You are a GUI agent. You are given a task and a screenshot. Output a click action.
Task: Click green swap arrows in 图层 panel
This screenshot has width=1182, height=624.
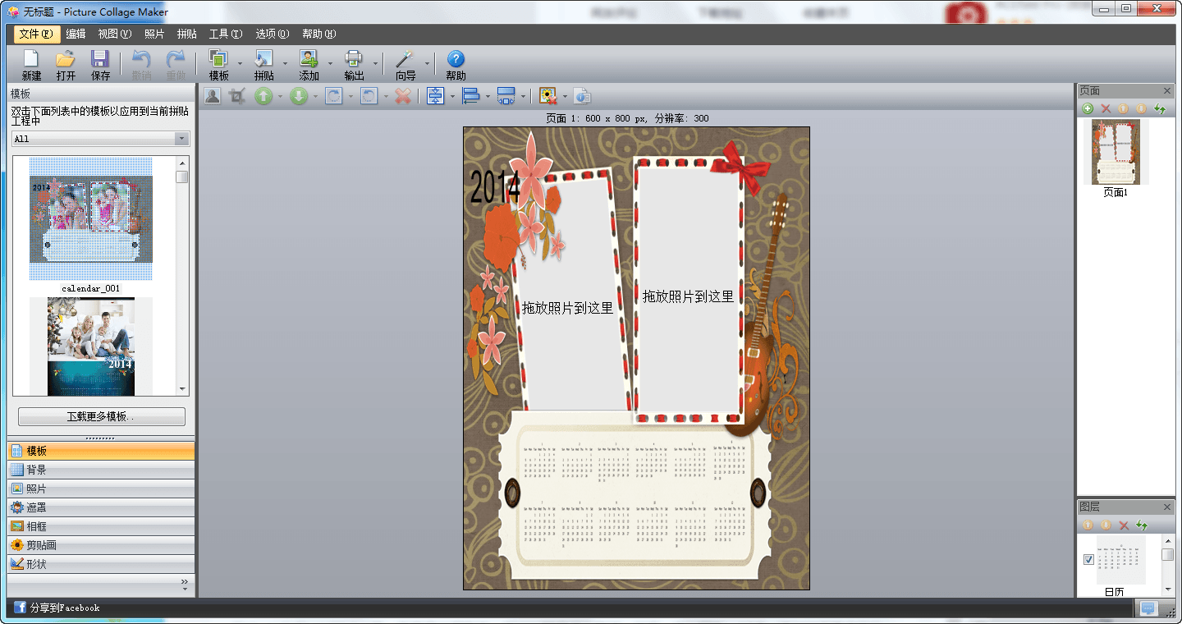point(1142,525)
